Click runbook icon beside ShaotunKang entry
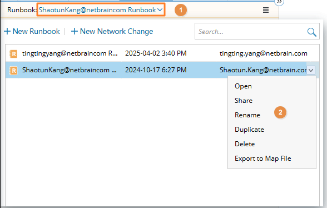The image size is (327, 208). [13, 71]
